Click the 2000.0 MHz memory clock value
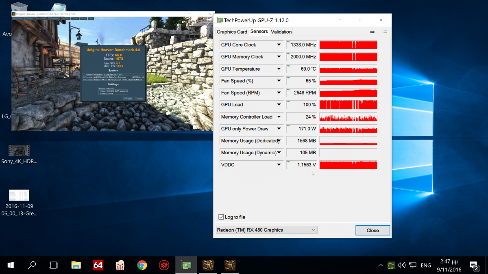The image size is (488, 274). click(302, 57)
